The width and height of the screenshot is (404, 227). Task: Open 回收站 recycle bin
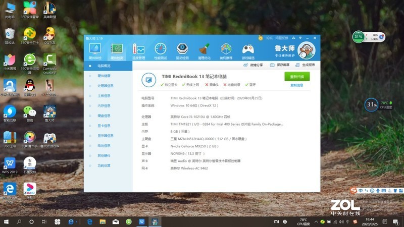click(x=10, y=36)
